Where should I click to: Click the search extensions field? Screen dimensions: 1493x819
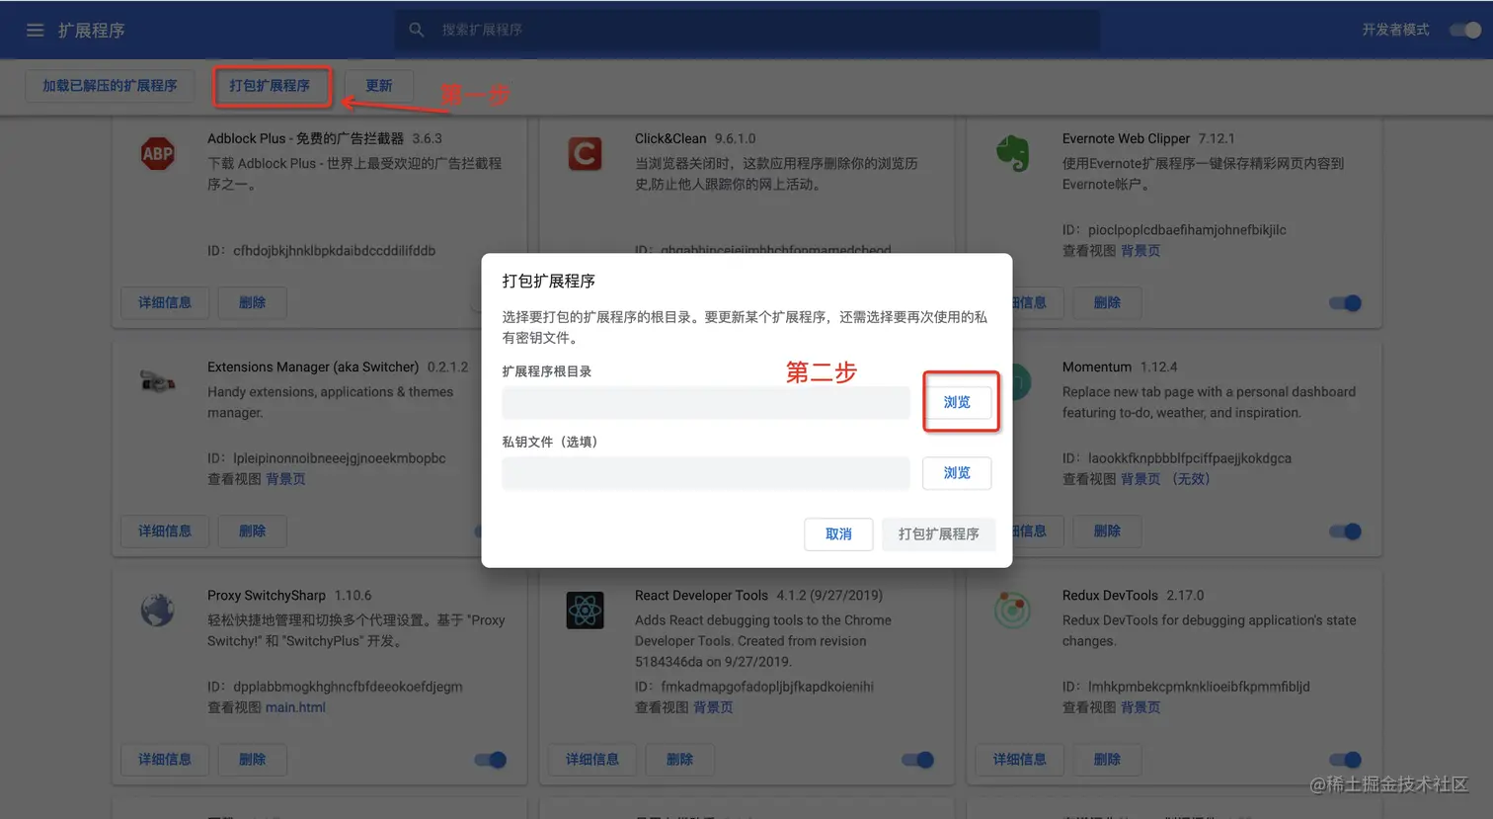[747, 30]
